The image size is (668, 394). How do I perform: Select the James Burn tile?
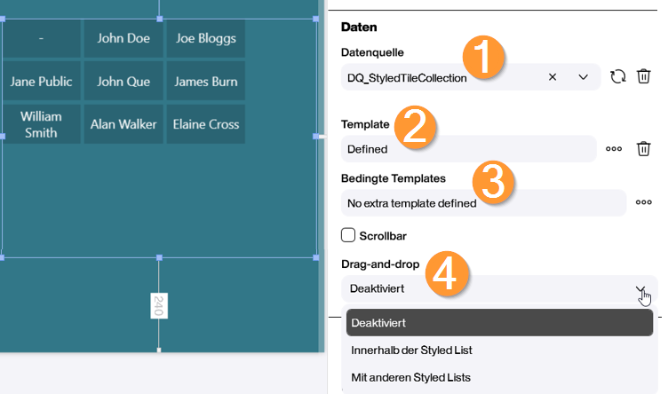206,82
